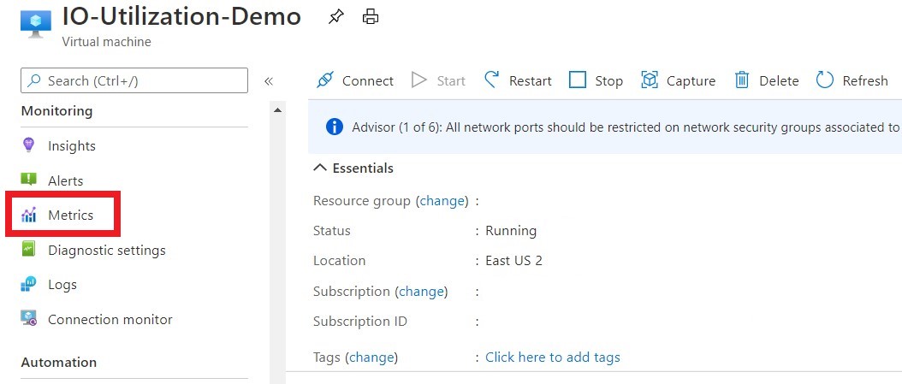Stop the virtual machine

[596, 80]
